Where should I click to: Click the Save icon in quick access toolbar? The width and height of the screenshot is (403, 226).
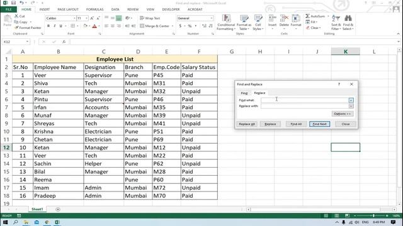[13, 3]
